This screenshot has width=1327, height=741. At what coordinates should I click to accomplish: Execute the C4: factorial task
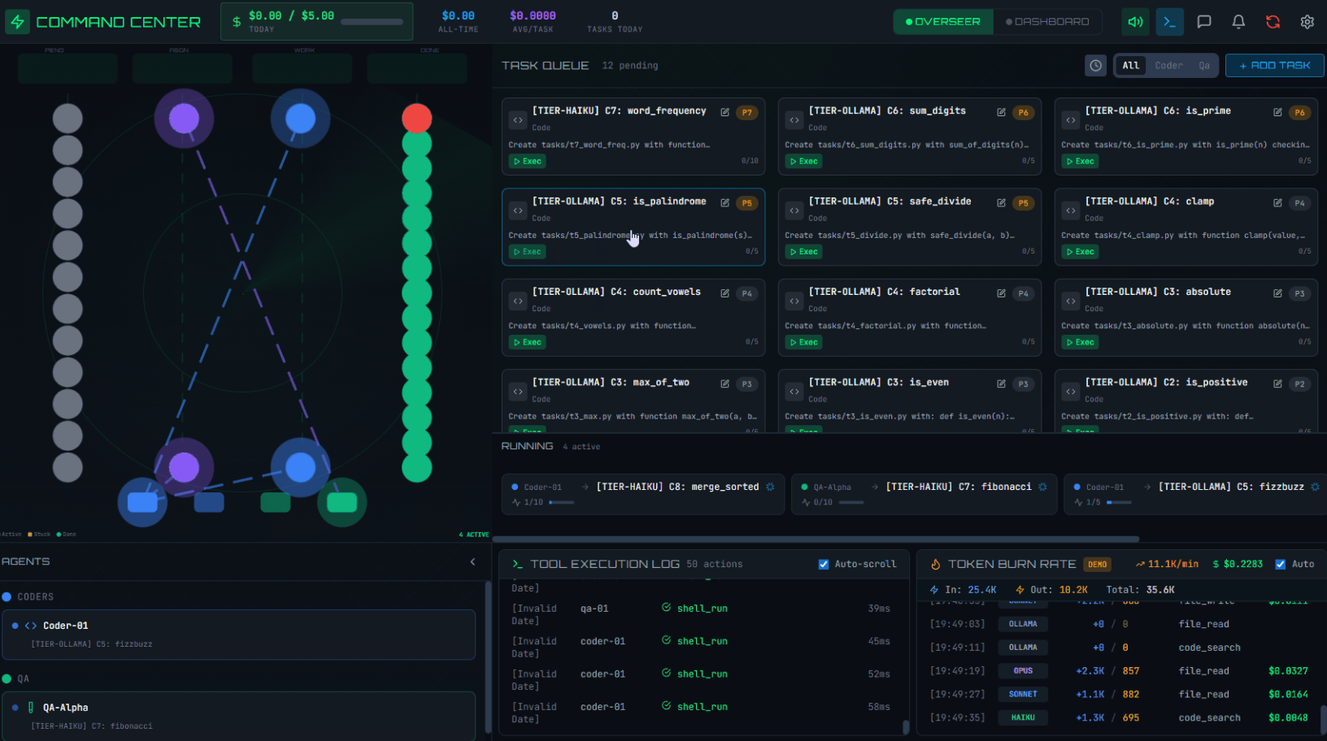tap(804, 343)
